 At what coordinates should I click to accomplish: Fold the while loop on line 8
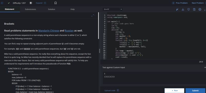[x=106, y=30]
